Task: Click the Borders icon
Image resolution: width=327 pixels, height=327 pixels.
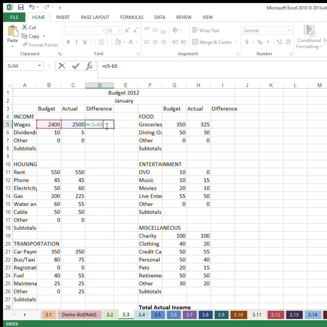Action: (x=101, y=42)
